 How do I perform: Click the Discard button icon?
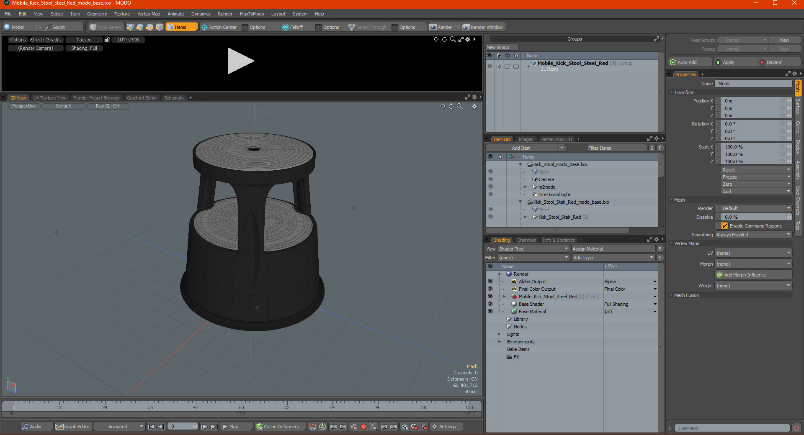tap(762, 62)
